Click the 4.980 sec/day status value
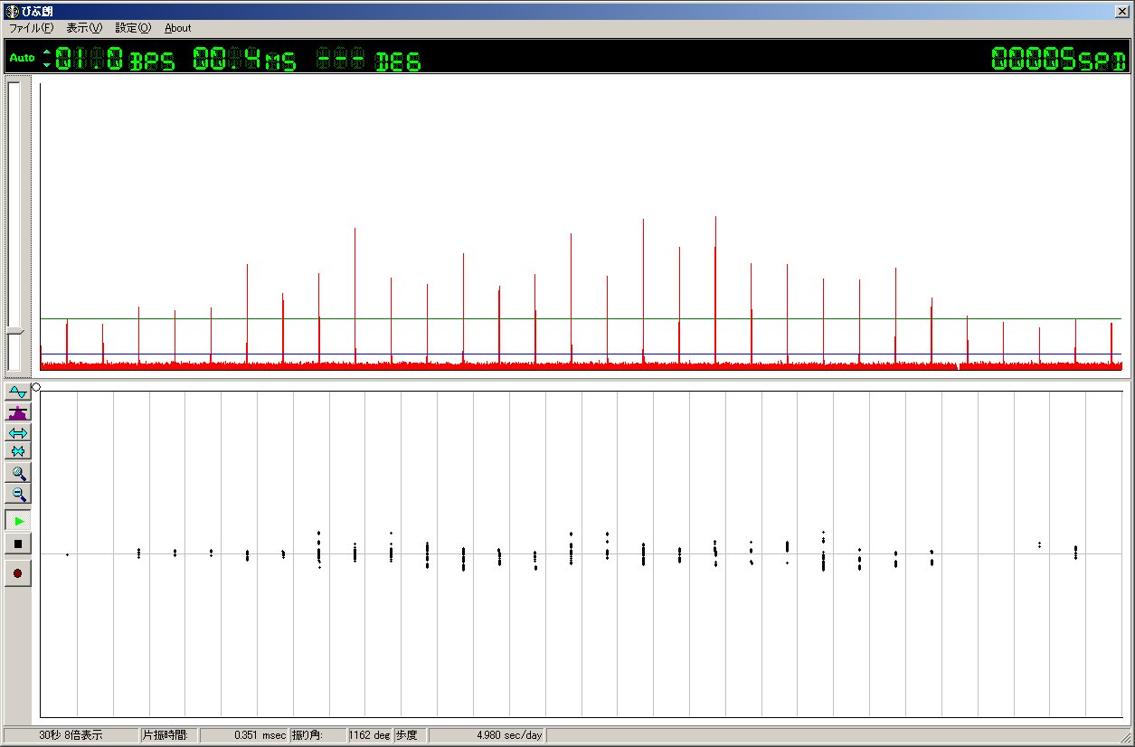Image resolution: width=1135 pixels, height=747 pixels. (x=509, y=735)
